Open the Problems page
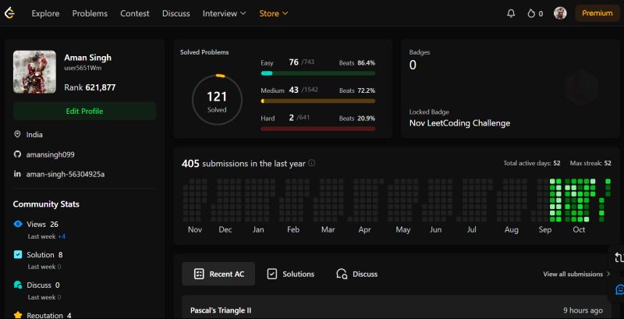The image size is (624, 319). click(90, 13)
